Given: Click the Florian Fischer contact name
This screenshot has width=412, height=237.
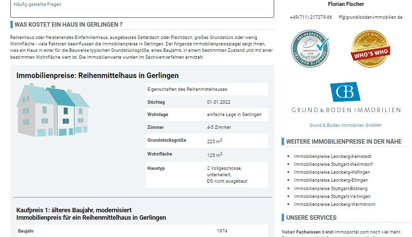Looking at the screenshot, I should click(x=346, y=4).
